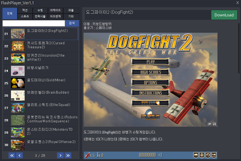Click the 3 / 29 page indicator

40,156
